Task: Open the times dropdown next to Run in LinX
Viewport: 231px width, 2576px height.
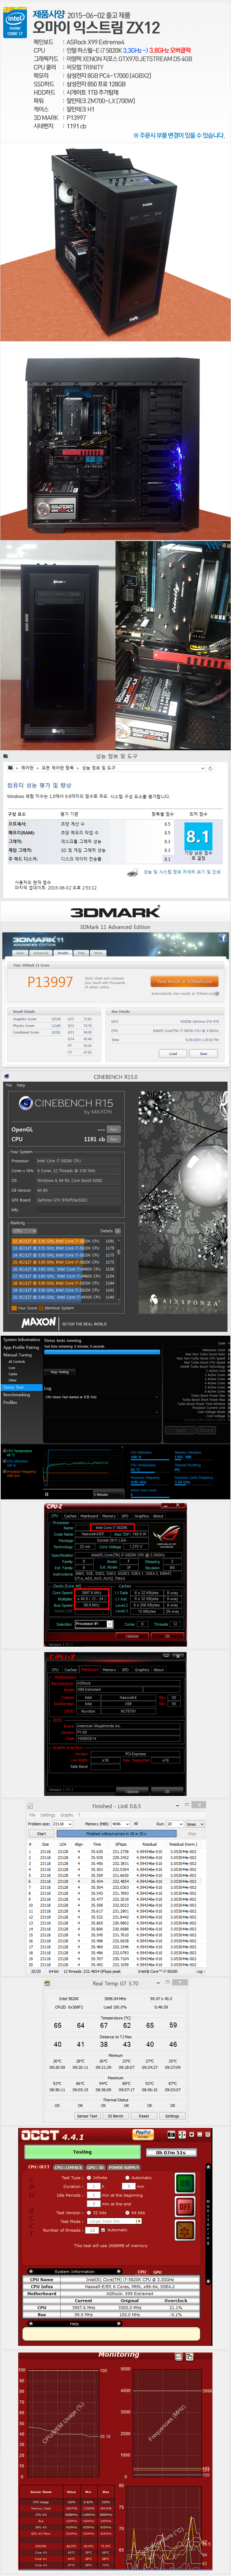Action: [195, 1824]
